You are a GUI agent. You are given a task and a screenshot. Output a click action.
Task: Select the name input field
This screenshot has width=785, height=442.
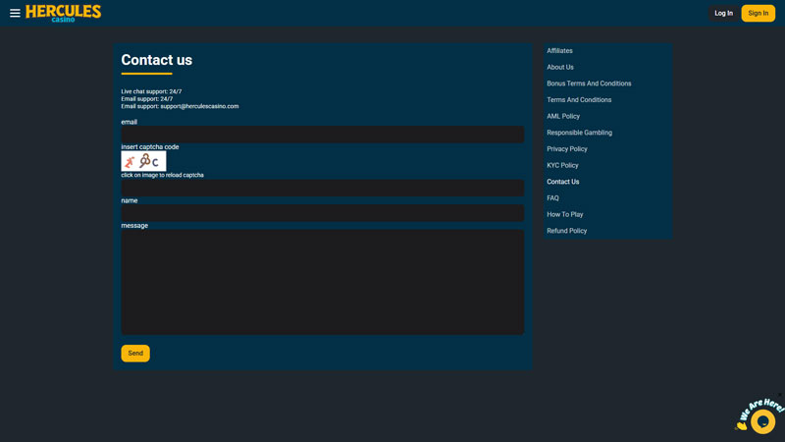tap(322, 213)
